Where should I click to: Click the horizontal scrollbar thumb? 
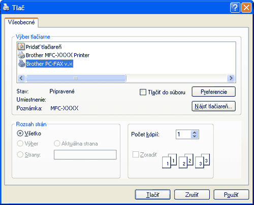[76, 78]
